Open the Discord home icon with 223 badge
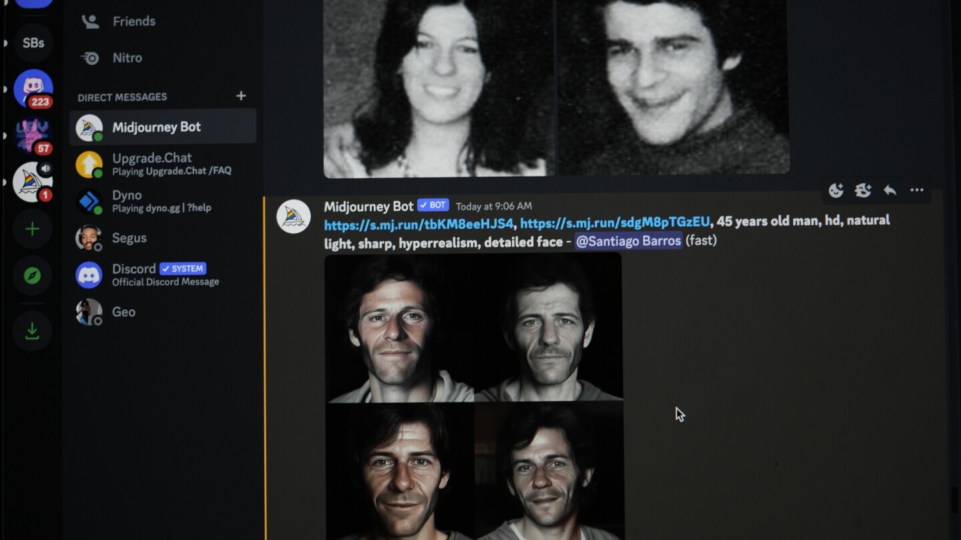This screenshot has width=961, height=540. (x=33, y=88)
